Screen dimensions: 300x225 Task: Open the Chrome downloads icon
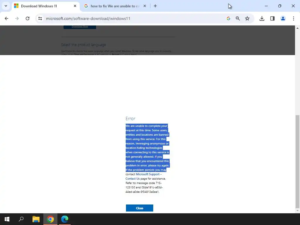262,18
